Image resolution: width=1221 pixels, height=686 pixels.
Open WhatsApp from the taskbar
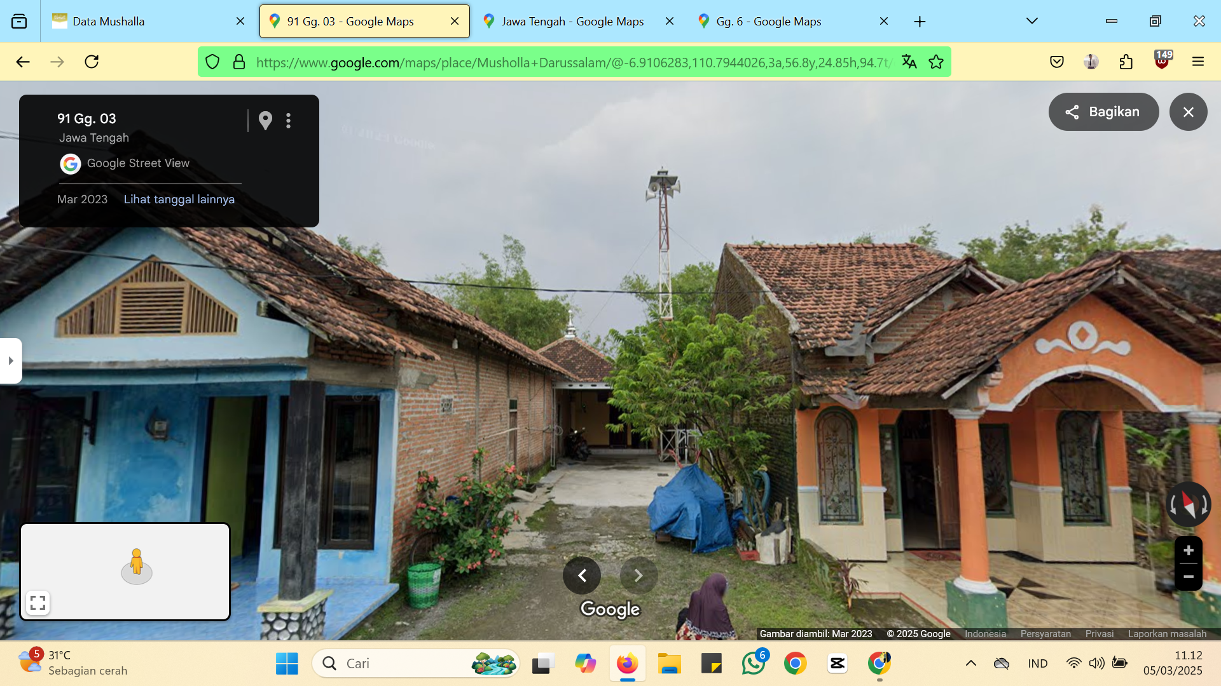[754, 663]
